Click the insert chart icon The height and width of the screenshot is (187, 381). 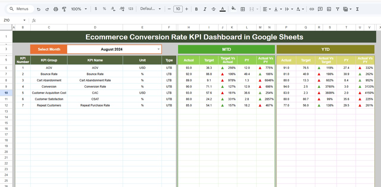point(329,9)
